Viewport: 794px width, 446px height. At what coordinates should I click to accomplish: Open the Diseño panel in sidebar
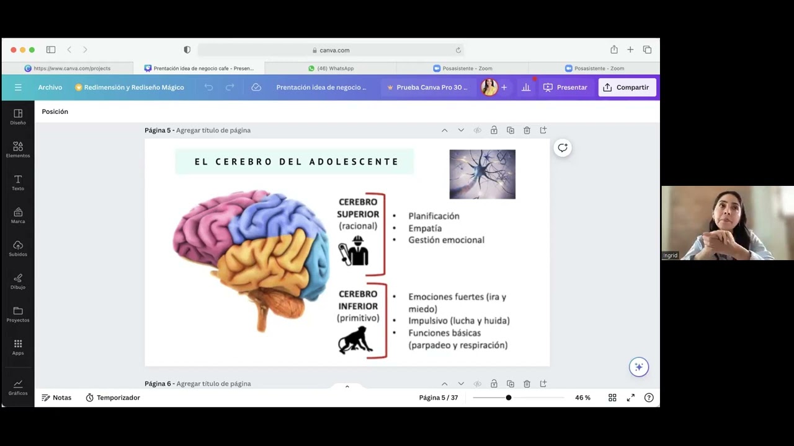[18, 116]
